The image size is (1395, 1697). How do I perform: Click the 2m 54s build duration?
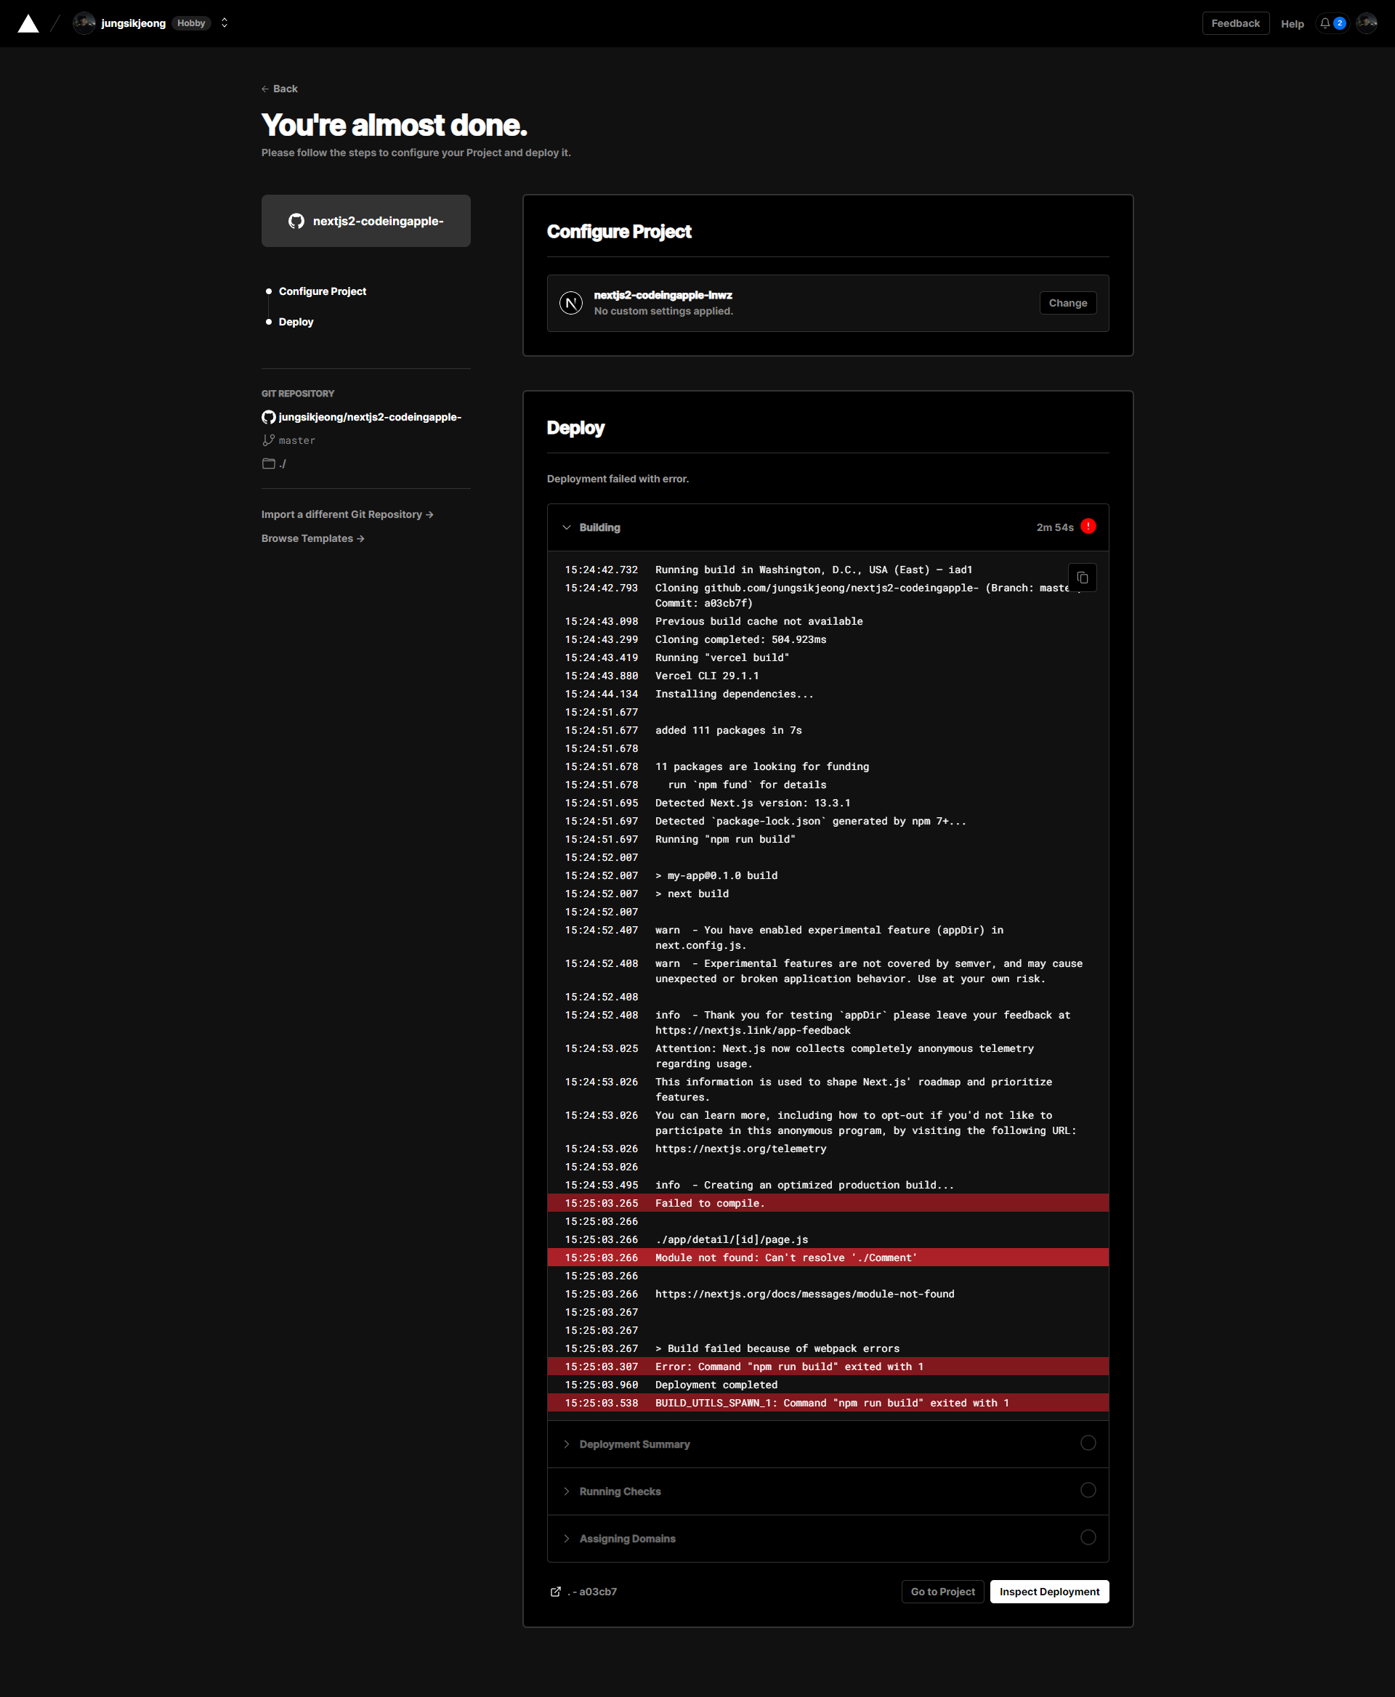tap(1054, 527)
